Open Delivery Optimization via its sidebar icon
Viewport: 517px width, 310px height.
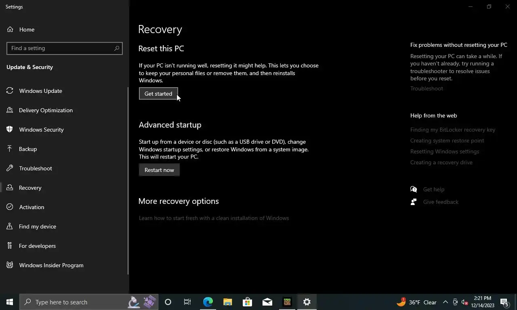pos(10,110)
